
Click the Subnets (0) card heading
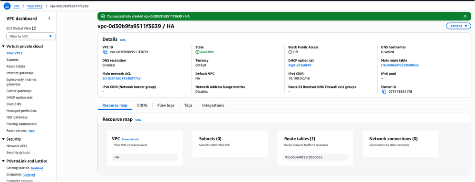[x=210, y=139]
